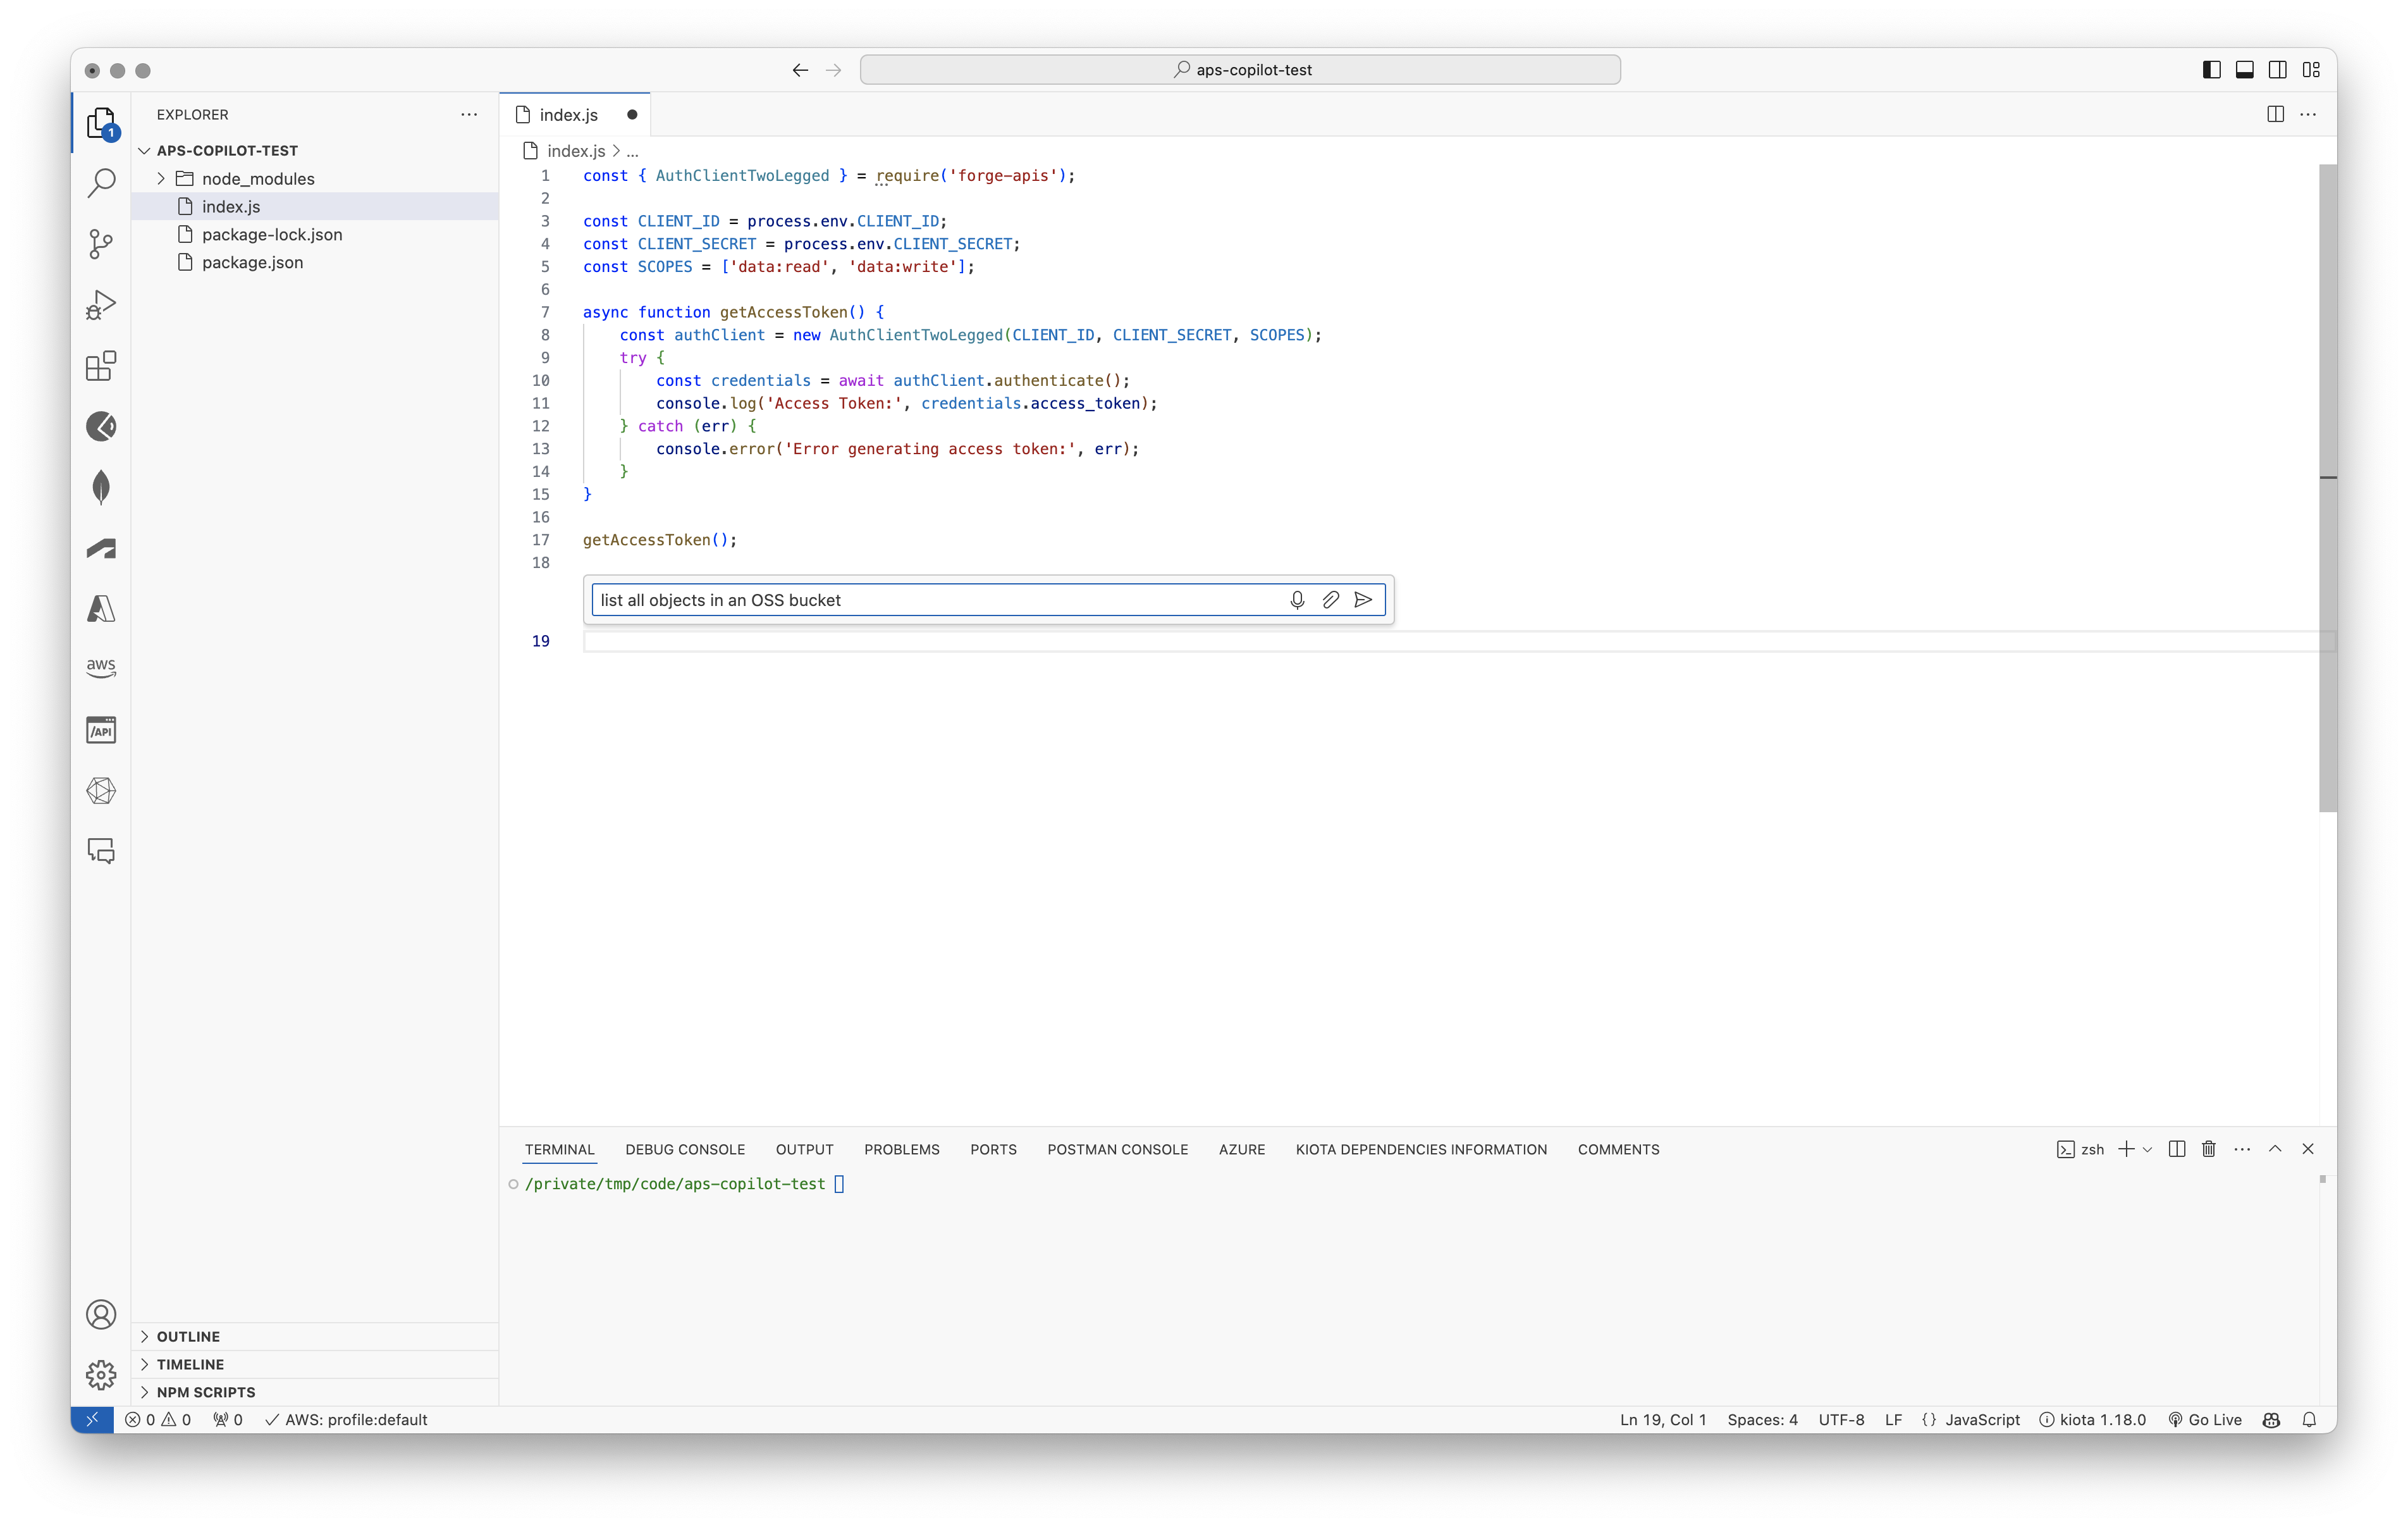Open the Source Control view
This screenshot has width=2408, height=1527.
pyautogui.click(x=101, y=244)
